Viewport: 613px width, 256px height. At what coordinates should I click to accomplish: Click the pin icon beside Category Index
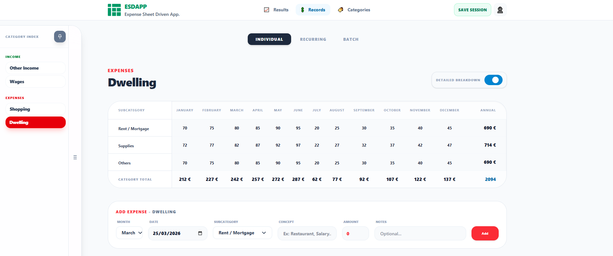[x=60, y=37]
